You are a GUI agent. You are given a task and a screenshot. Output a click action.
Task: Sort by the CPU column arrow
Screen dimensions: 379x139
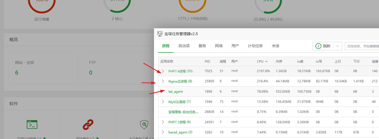point(266,61)
